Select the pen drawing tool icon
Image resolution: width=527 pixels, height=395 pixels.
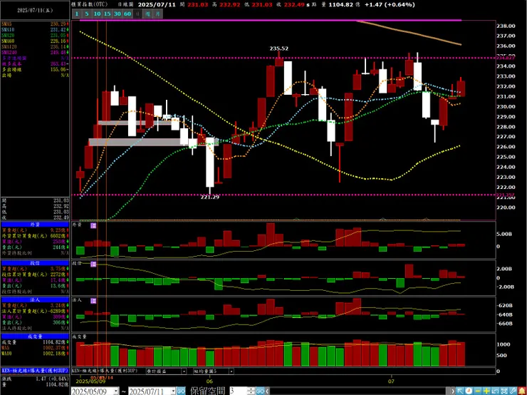point(513,391)
